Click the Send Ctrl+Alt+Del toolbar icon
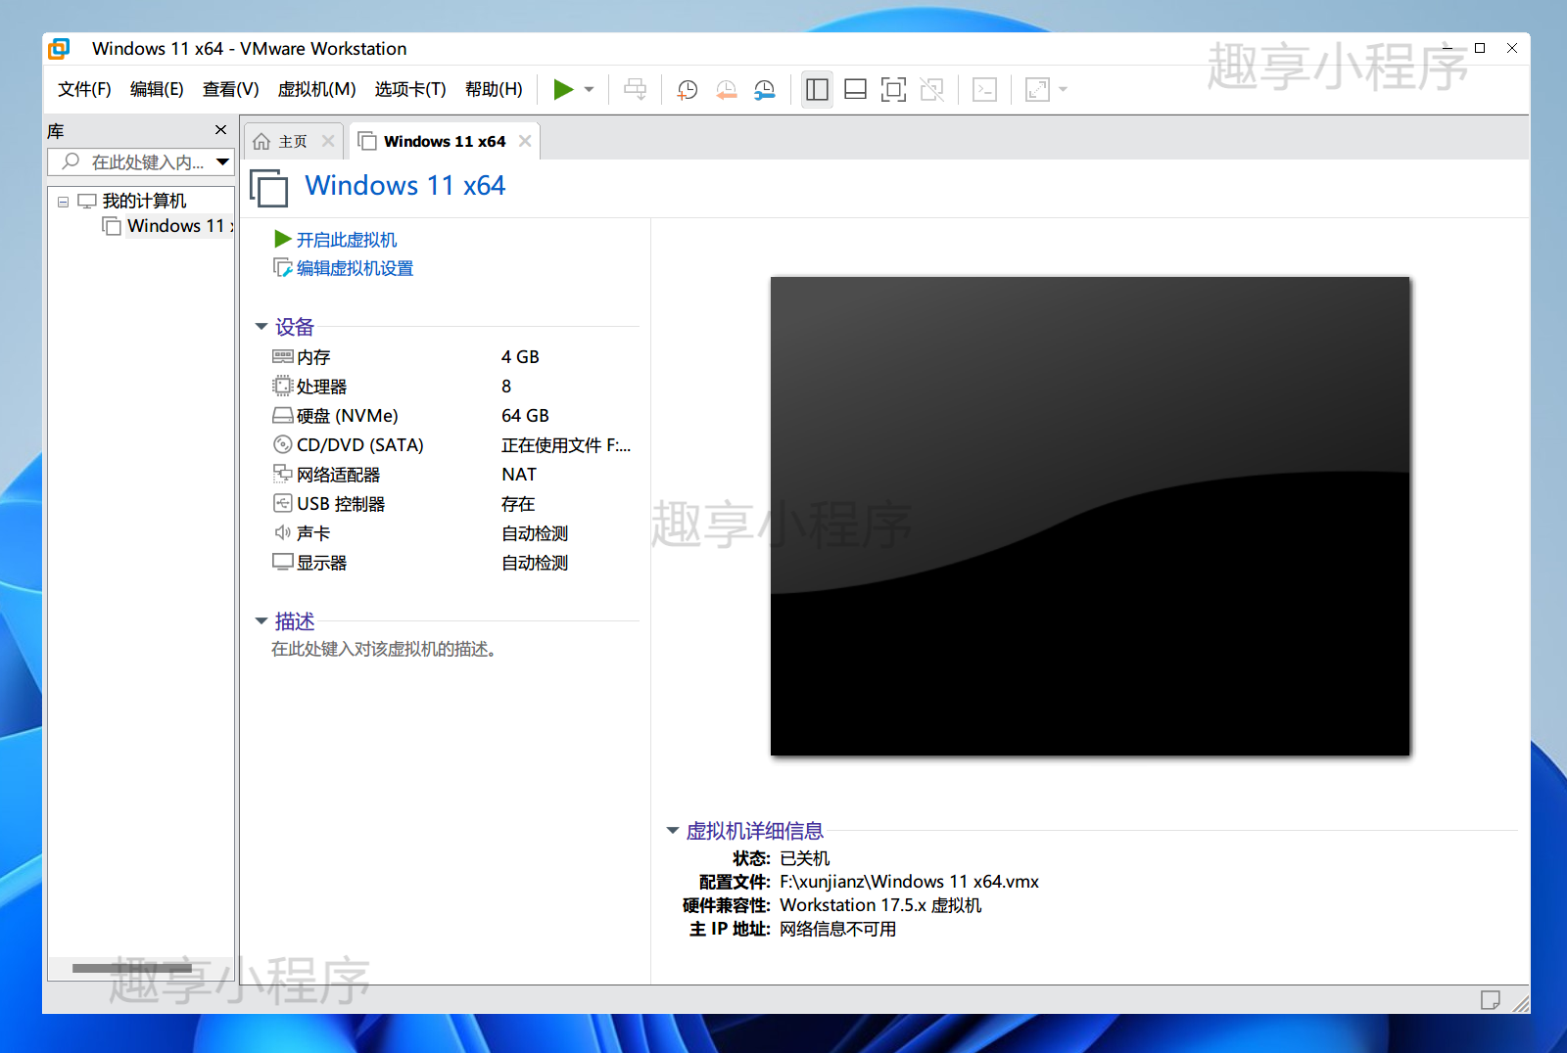Viewport: 1567px width, 1053px height. point(636,90)
